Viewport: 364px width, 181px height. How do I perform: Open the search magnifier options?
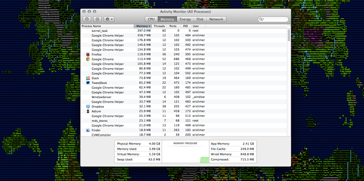coord(262,19)
